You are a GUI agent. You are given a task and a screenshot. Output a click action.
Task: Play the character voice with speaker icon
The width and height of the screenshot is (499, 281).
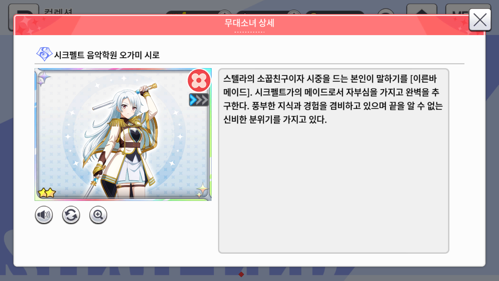(44, 215)
